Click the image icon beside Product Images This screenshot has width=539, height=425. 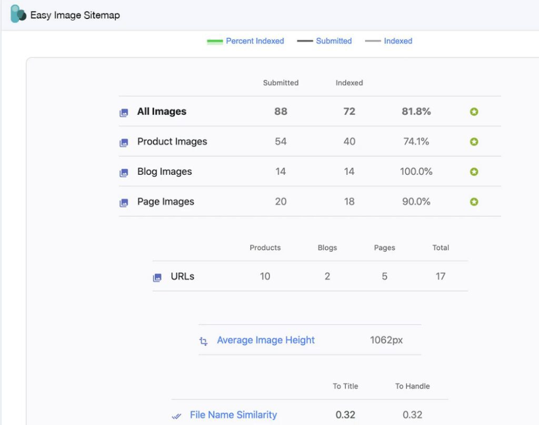coord(125,142)
